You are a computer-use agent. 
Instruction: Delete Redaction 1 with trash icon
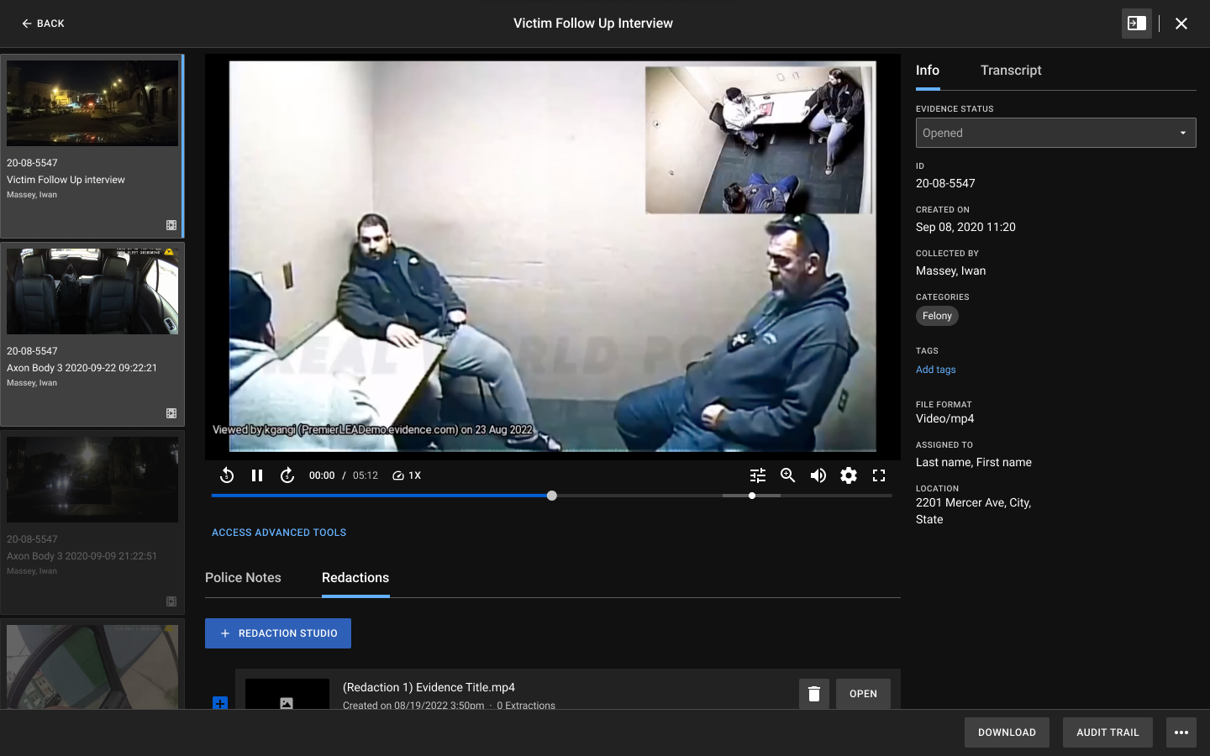pyautogui.click(x=813, y=694)
